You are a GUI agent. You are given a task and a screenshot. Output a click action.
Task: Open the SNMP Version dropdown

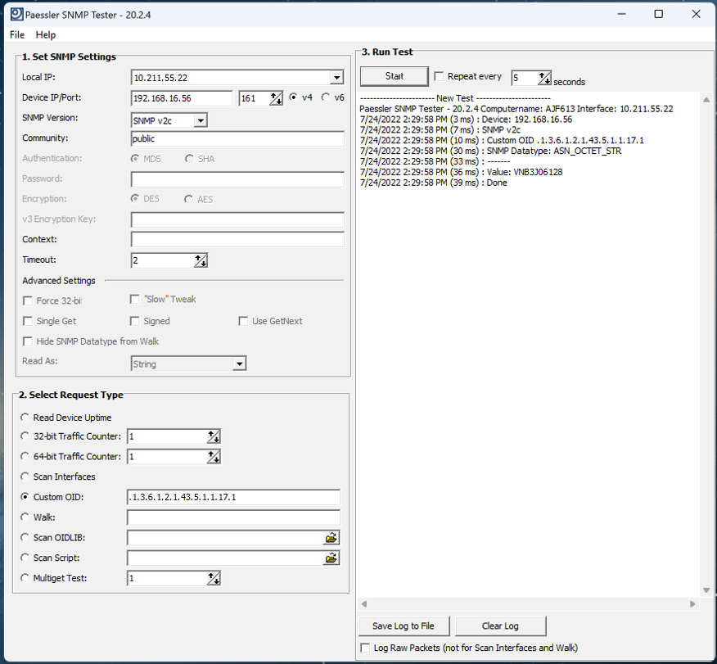tap(201, 121)
